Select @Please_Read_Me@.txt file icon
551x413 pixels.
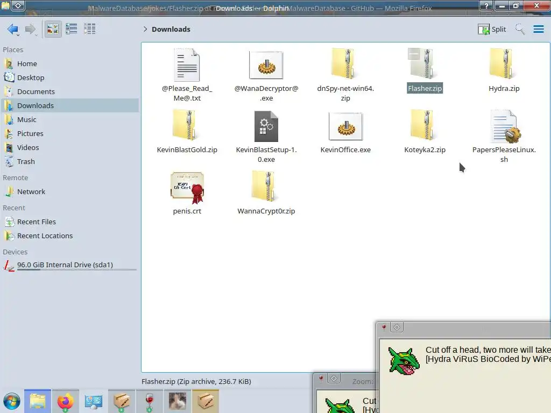pyautogui.click(x=187, y=65)
